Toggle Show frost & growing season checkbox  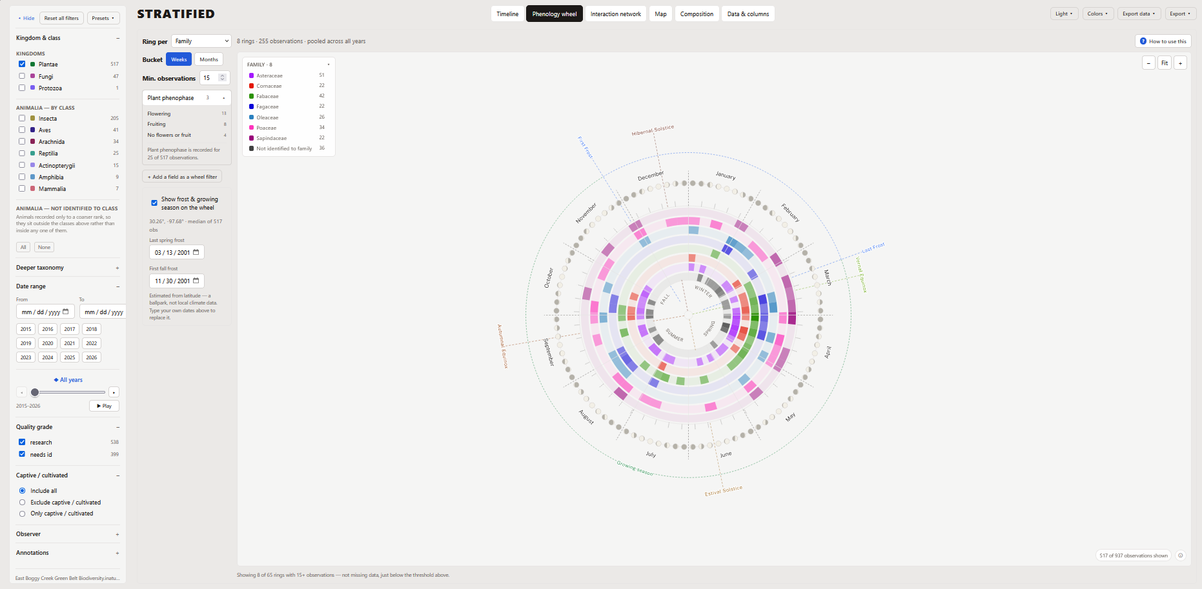[x=154, y=203]
